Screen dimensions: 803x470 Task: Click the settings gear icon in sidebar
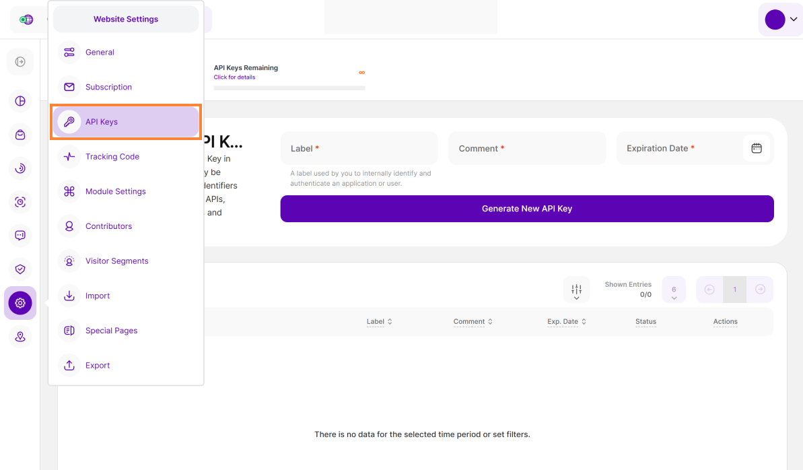[x=20, y=303]
